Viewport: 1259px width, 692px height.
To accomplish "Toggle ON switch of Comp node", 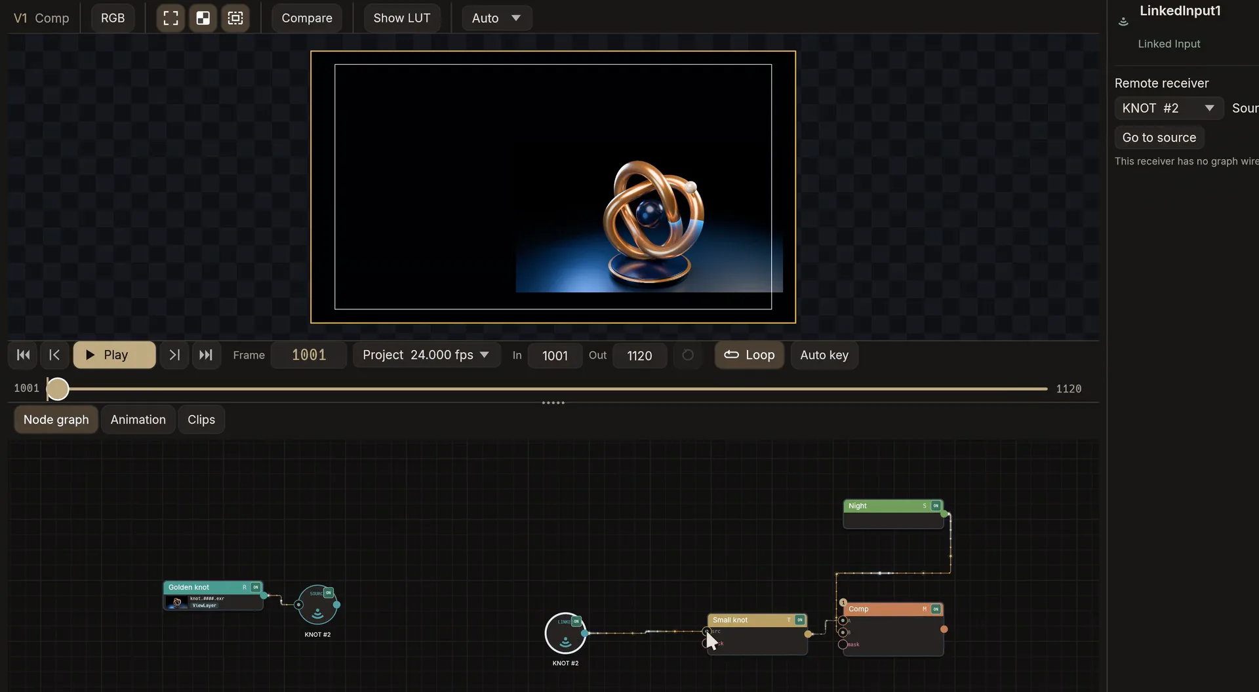I will [936, 609].
